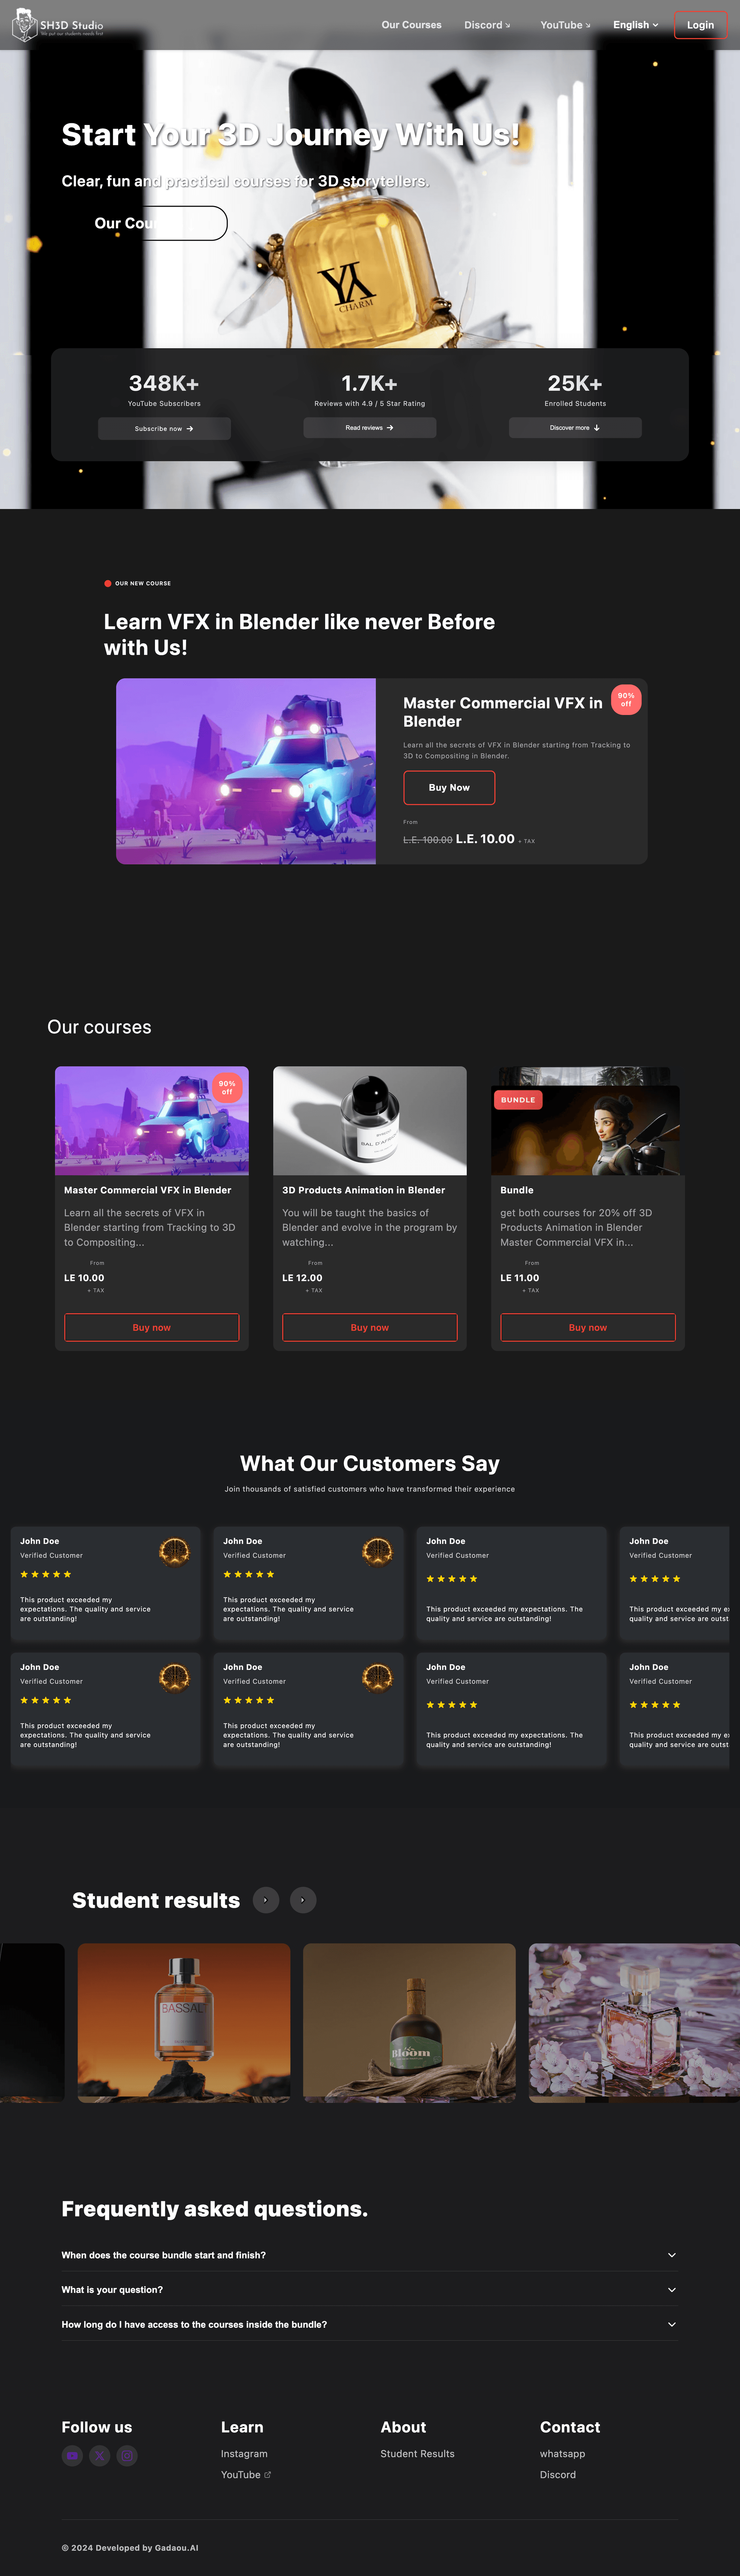This screenshot has height=2576, width=740.
Task: Click the SH3D Studio logo
Action: click(x=57, y=25)
